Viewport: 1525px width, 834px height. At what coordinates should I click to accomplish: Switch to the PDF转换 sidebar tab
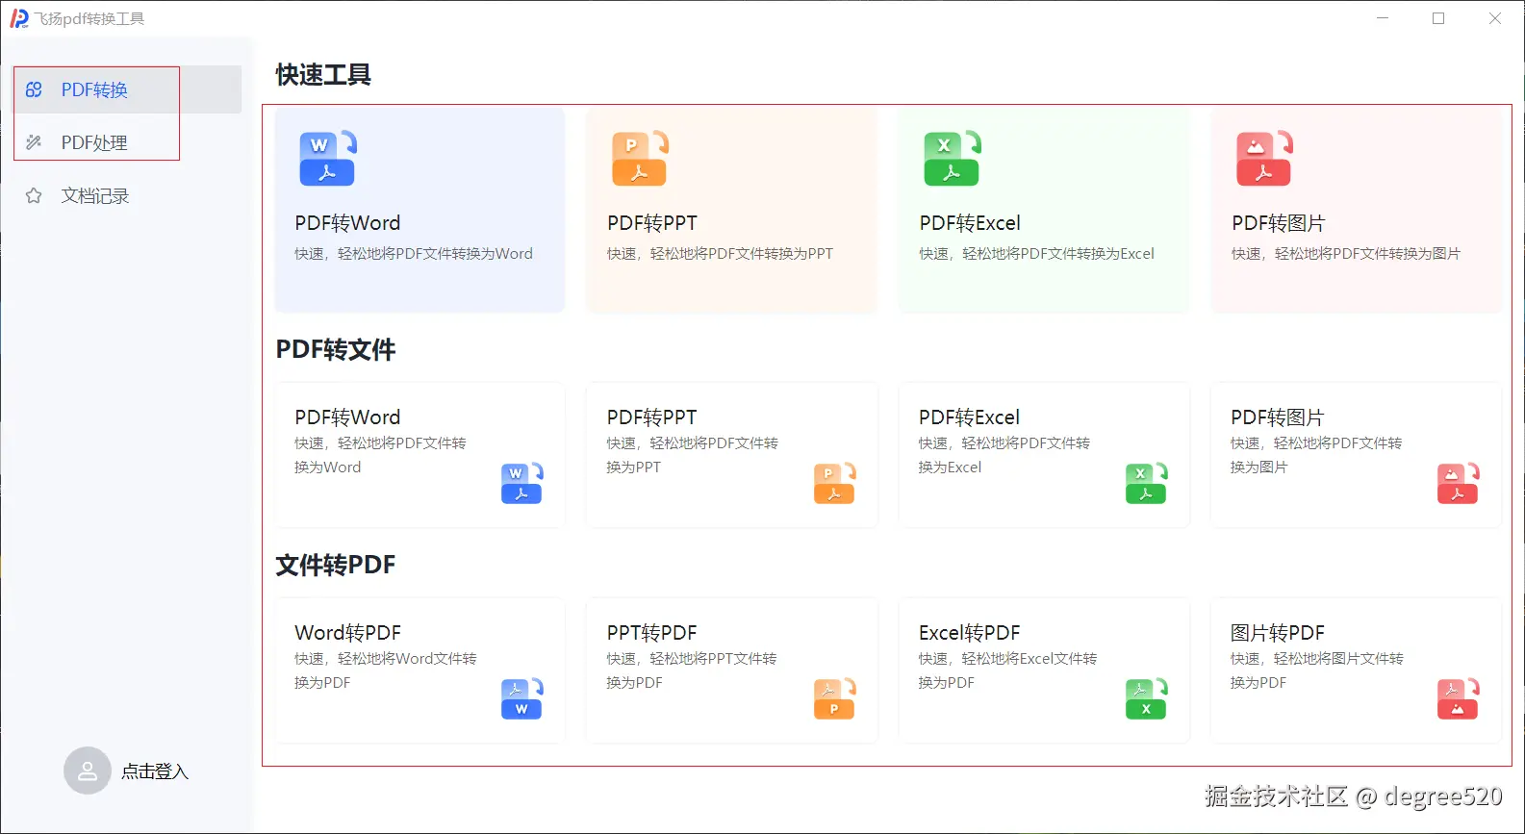pyautogui.click(x=94, y=90)
